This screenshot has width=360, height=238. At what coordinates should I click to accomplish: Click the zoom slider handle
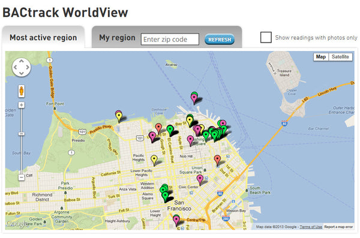[x=22, y=134]
